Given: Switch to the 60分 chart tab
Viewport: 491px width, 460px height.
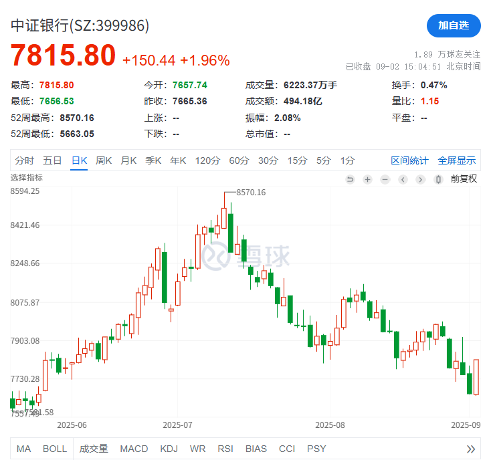Looking at the screenshot, I should [239, 160].
